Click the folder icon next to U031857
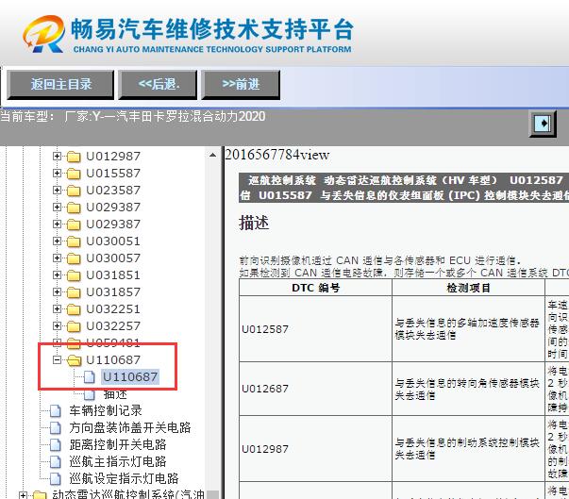The width and height of the screenshot is (569, 499). tap(74, 292)
